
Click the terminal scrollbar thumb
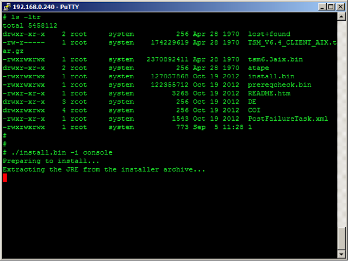pyautogui.click(x=341, y=239)
